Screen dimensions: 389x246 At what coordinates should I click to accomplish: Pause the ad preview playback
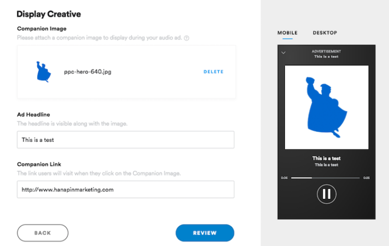327,194
